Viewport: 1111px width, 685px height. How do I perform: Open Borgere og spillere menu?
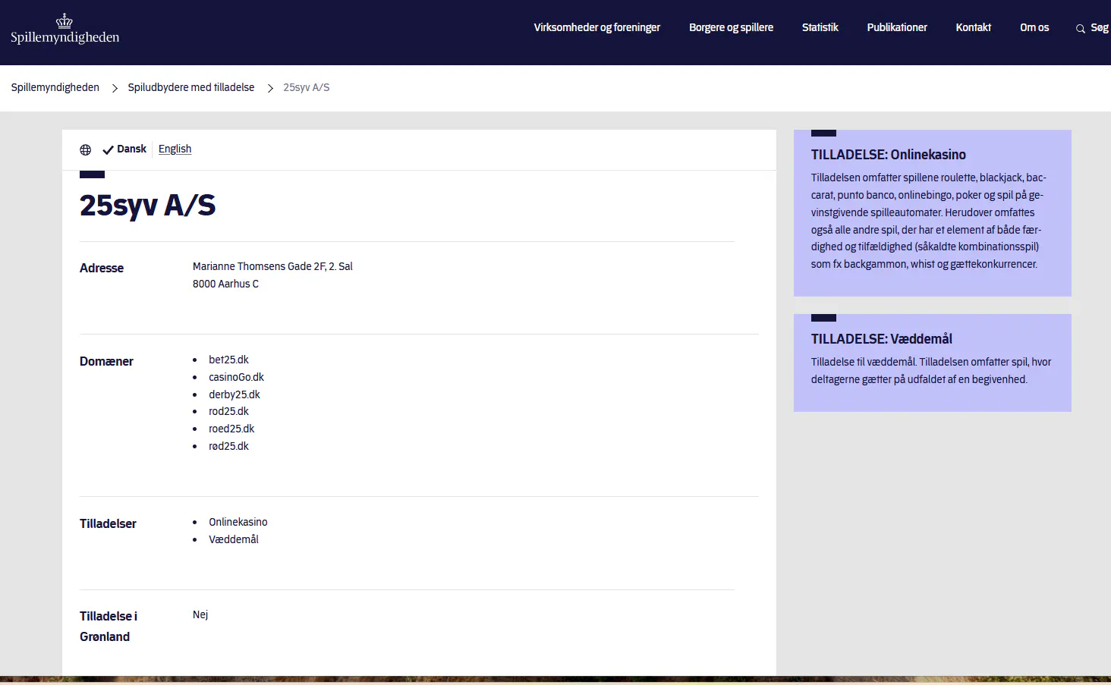pos(731,27)
